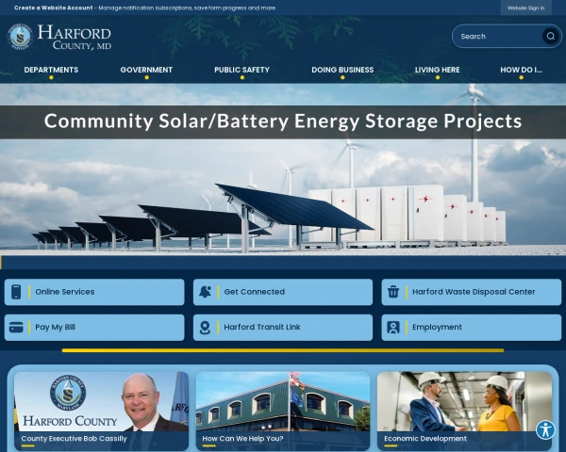Click the Waste Disposal trash can icon
This screenshot has height=452, width=566.
(393, 292)
